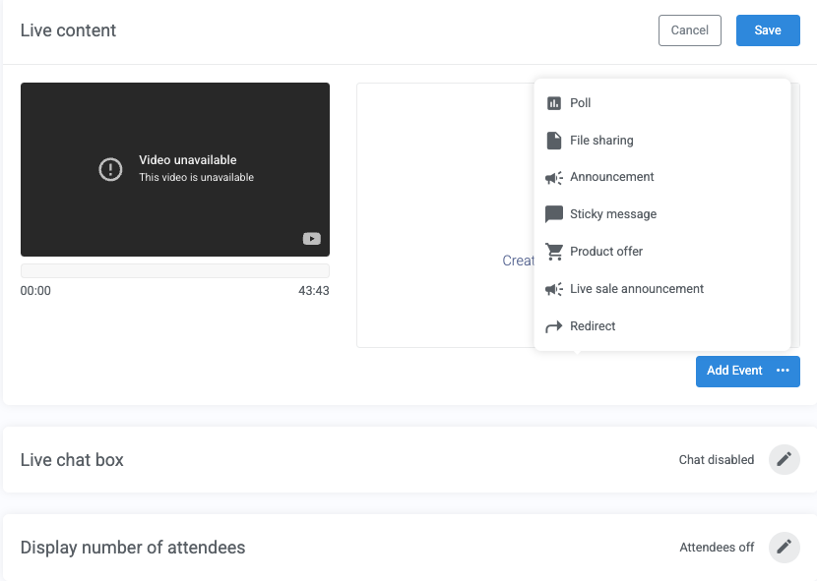Click the Announcement megaphone icon
Image resolution: width=817 pixels, height=581 pixels.
tap(554, 177)
